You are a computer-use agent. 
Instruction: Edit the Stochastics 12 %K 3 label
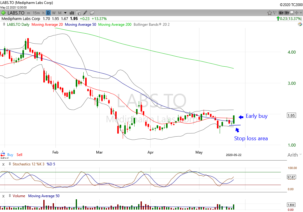(28, 164)
